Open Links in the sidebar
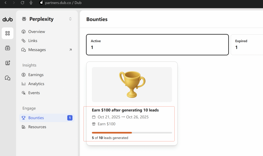The width and height of the screenshot is (263, 156). [33, 41]
